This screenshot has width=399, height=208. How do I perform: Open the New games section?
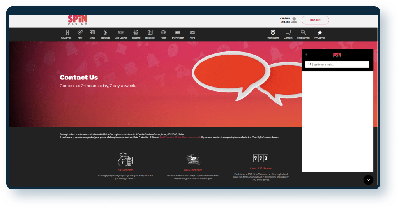tap(80, 34)
